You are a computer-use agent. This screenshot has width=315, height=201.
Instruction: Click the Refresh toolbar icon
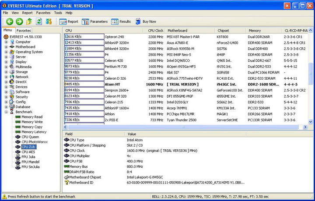pyautogui.click(x=39, y=21)
